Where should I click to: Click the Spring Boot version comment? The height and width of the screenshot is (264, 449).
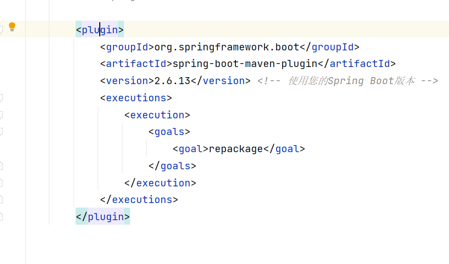pos(348,81)
